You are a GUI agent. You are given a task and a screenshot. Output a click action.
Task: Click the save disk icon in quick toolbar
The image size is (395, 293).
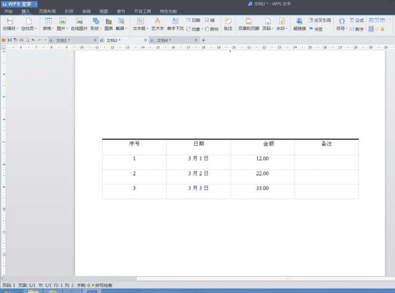pyautogui.click(x=10, y=40)
